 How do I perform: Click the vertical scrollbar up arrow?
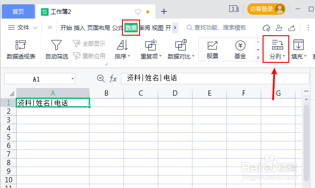pos(306,99)
